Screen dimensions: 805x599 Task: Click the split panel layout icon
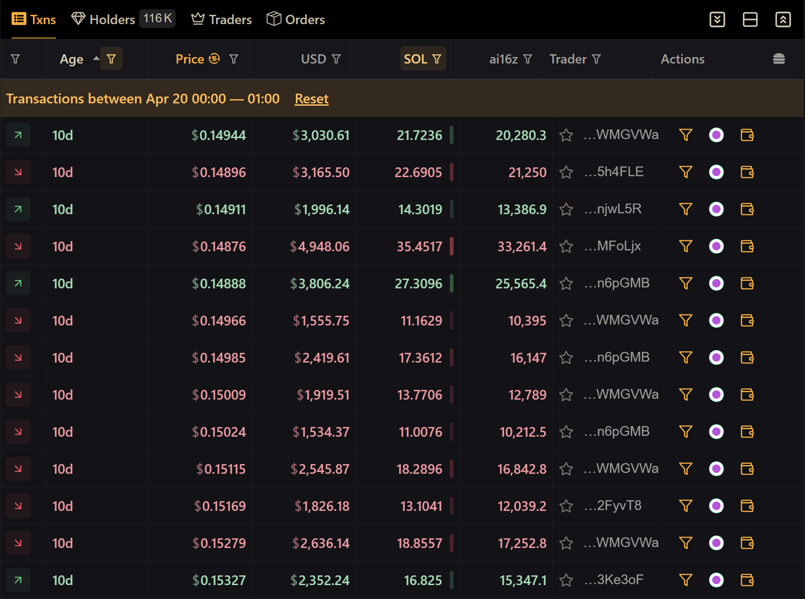click(x=750, y=19)
